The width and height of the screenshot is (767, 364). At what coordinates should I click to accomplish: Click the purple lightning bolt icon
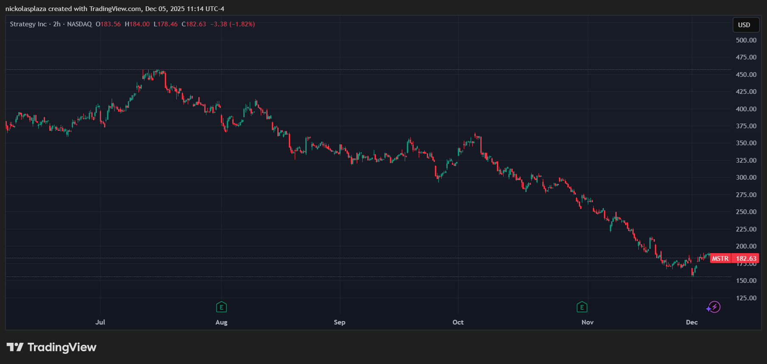pos(714,307)
